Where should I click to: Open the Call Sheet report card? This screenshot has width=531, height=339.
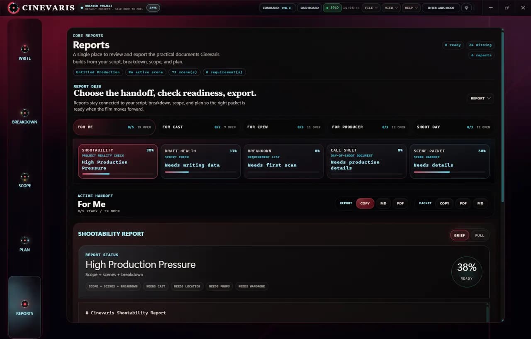tap(367, 161)
